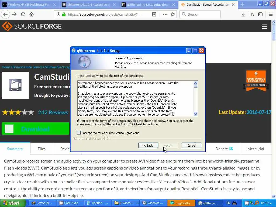Viewport: 276px width, 207px height.
Task: Click the license text scroll up arrow
Action: click(196, 83)
